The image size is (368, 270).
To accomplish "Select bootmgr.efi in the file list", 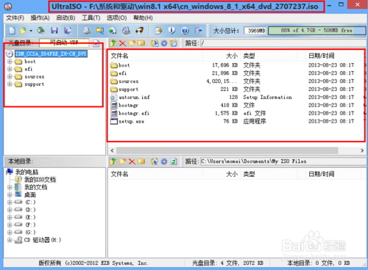I will point(134,113).
